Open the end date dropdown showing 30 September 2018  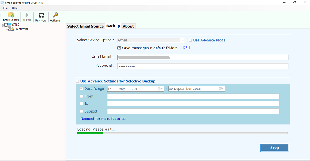[x=221, y=89]
